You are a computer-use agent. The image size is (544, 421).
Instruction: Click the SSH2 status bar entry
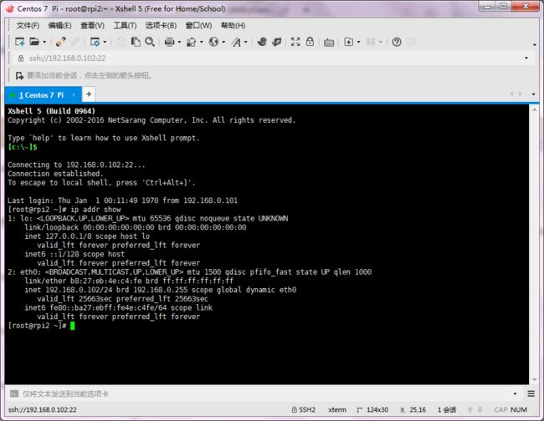304,410
